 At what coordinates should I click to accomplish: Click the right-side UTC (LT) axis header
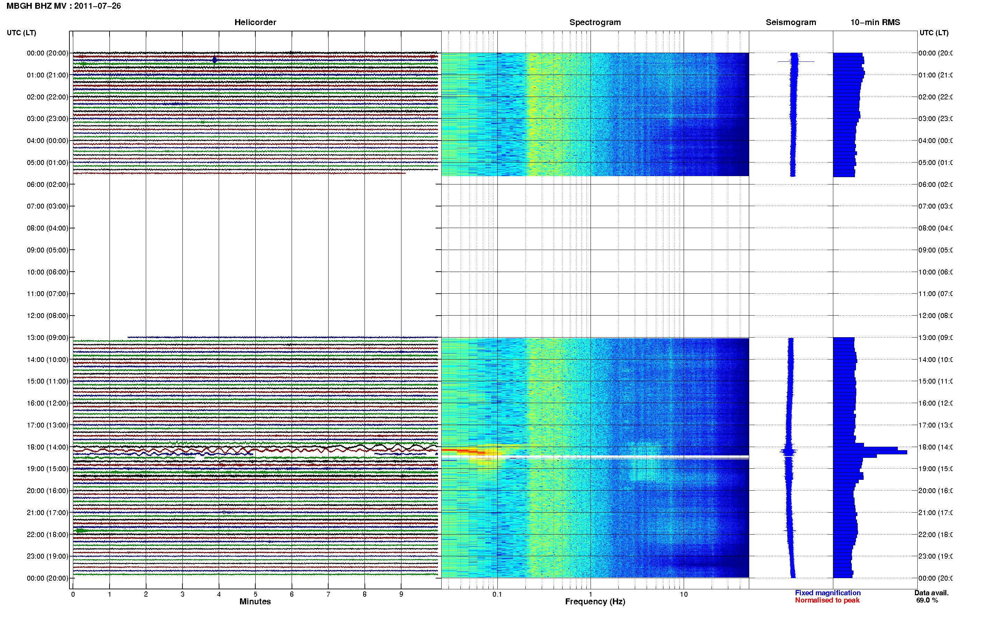934,33
